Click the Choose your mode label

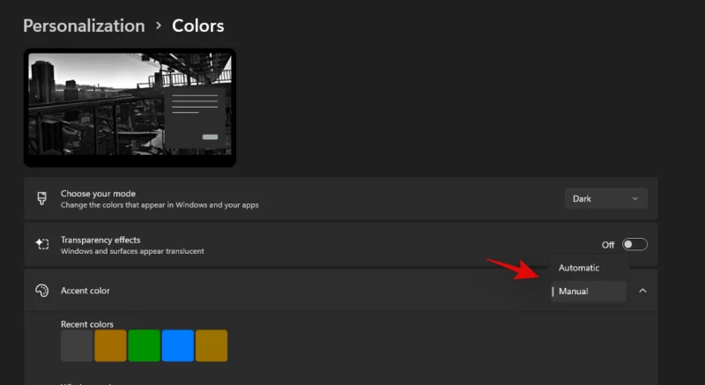(98, 194)
